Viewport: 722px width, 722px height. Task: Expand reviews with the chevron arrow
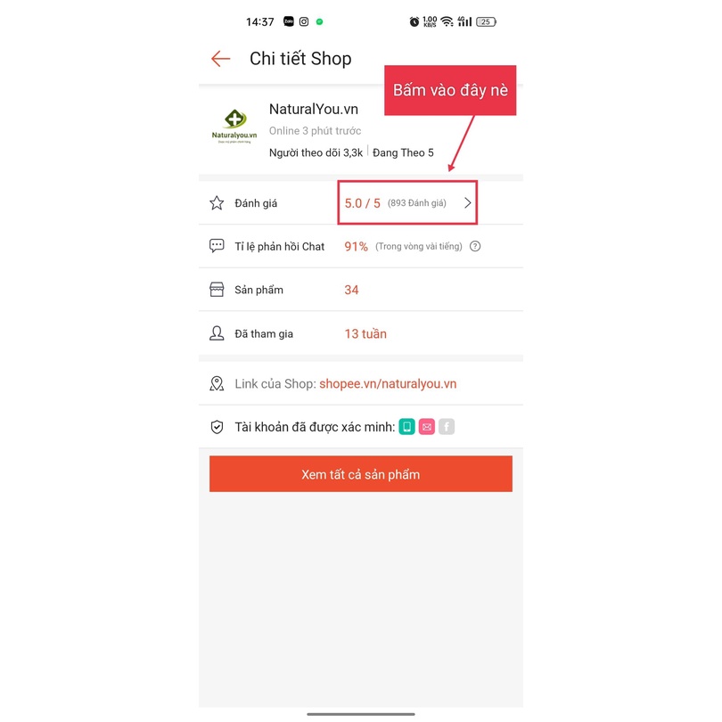pyautogui.click(x=467, y=203)
